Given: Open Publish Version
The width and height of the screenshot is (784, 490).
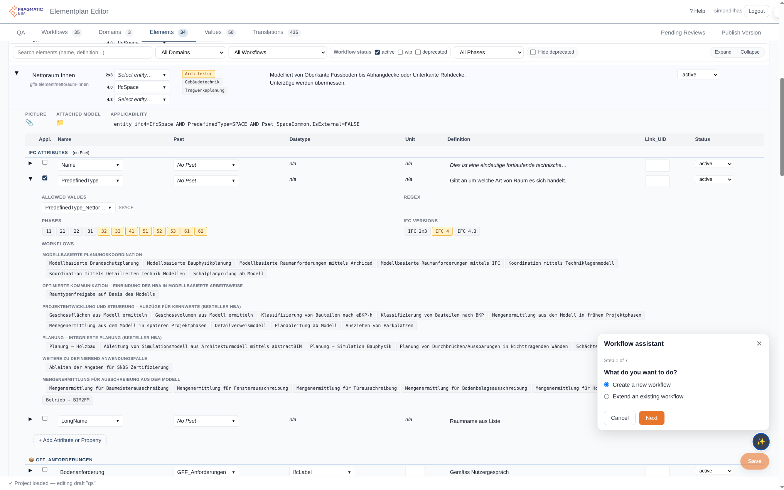Looking at the screenshot, I should [x=741, y=33].
